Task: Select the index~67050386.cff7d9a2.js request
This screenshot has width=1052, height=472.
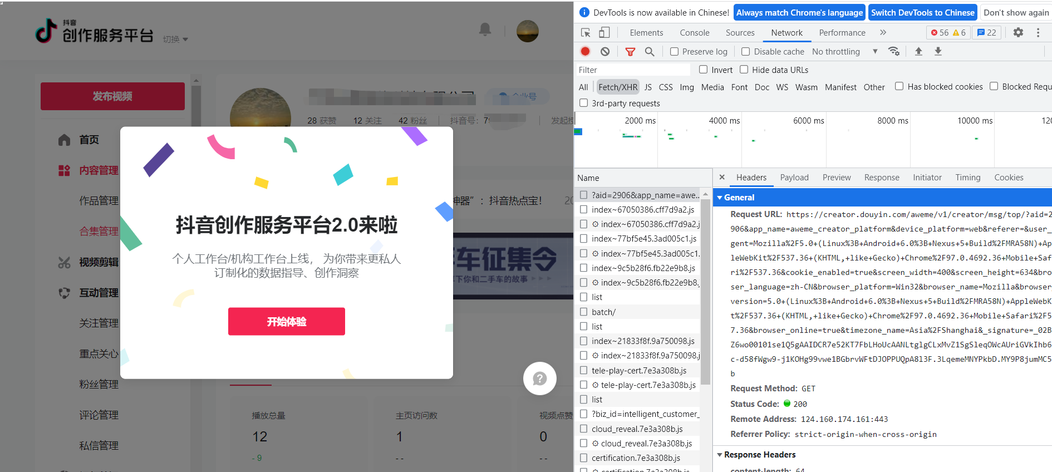Action: point(643,209)
